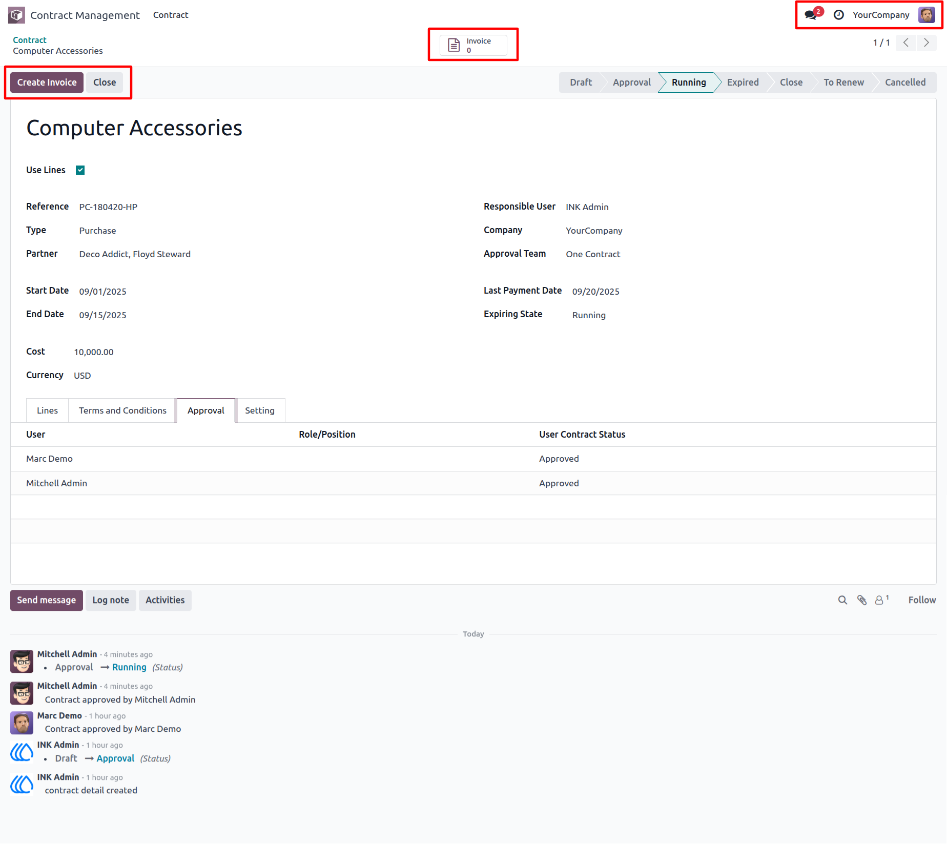Switch to the Lines tab
Image resolution: width=947 pixels, height=844 pixels.
(x=47, y=410)
